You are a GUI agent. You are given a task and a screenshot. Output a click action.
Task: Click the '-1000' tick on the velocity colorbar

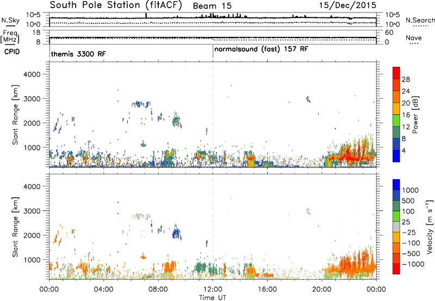(413, 264)
